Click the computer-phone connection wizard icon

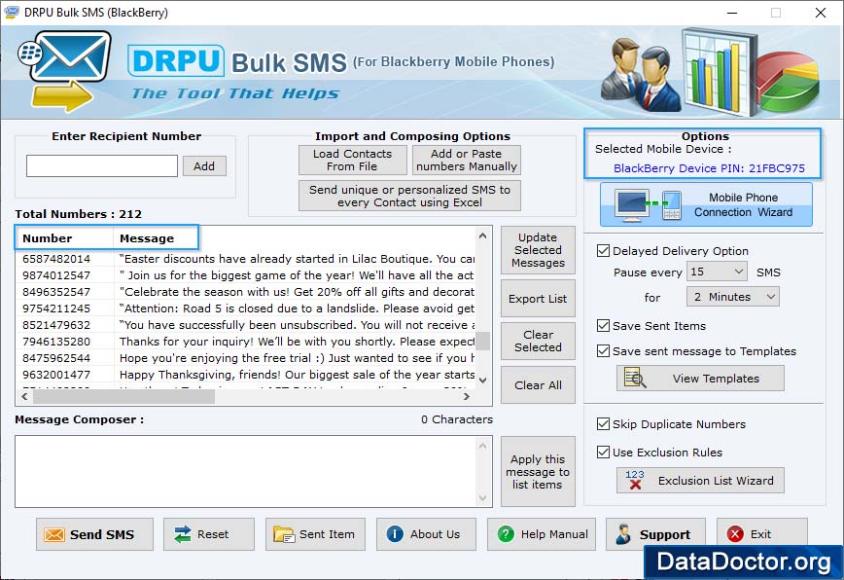click(649, 205)
